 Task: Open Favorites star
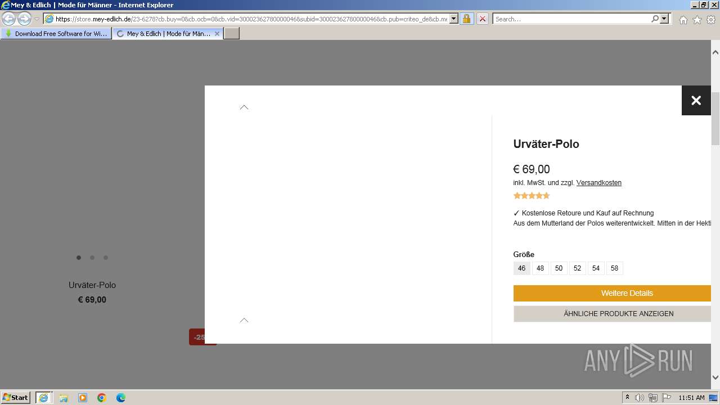coord(697,20)
